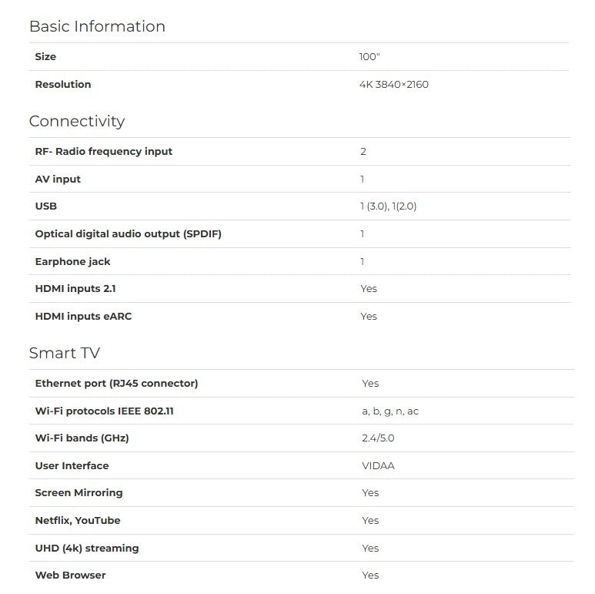Click the Yes value for HDMI inputs eARC
Image resolution: width=595 pixels, height=594 pixels.
[x=369, y=317]
